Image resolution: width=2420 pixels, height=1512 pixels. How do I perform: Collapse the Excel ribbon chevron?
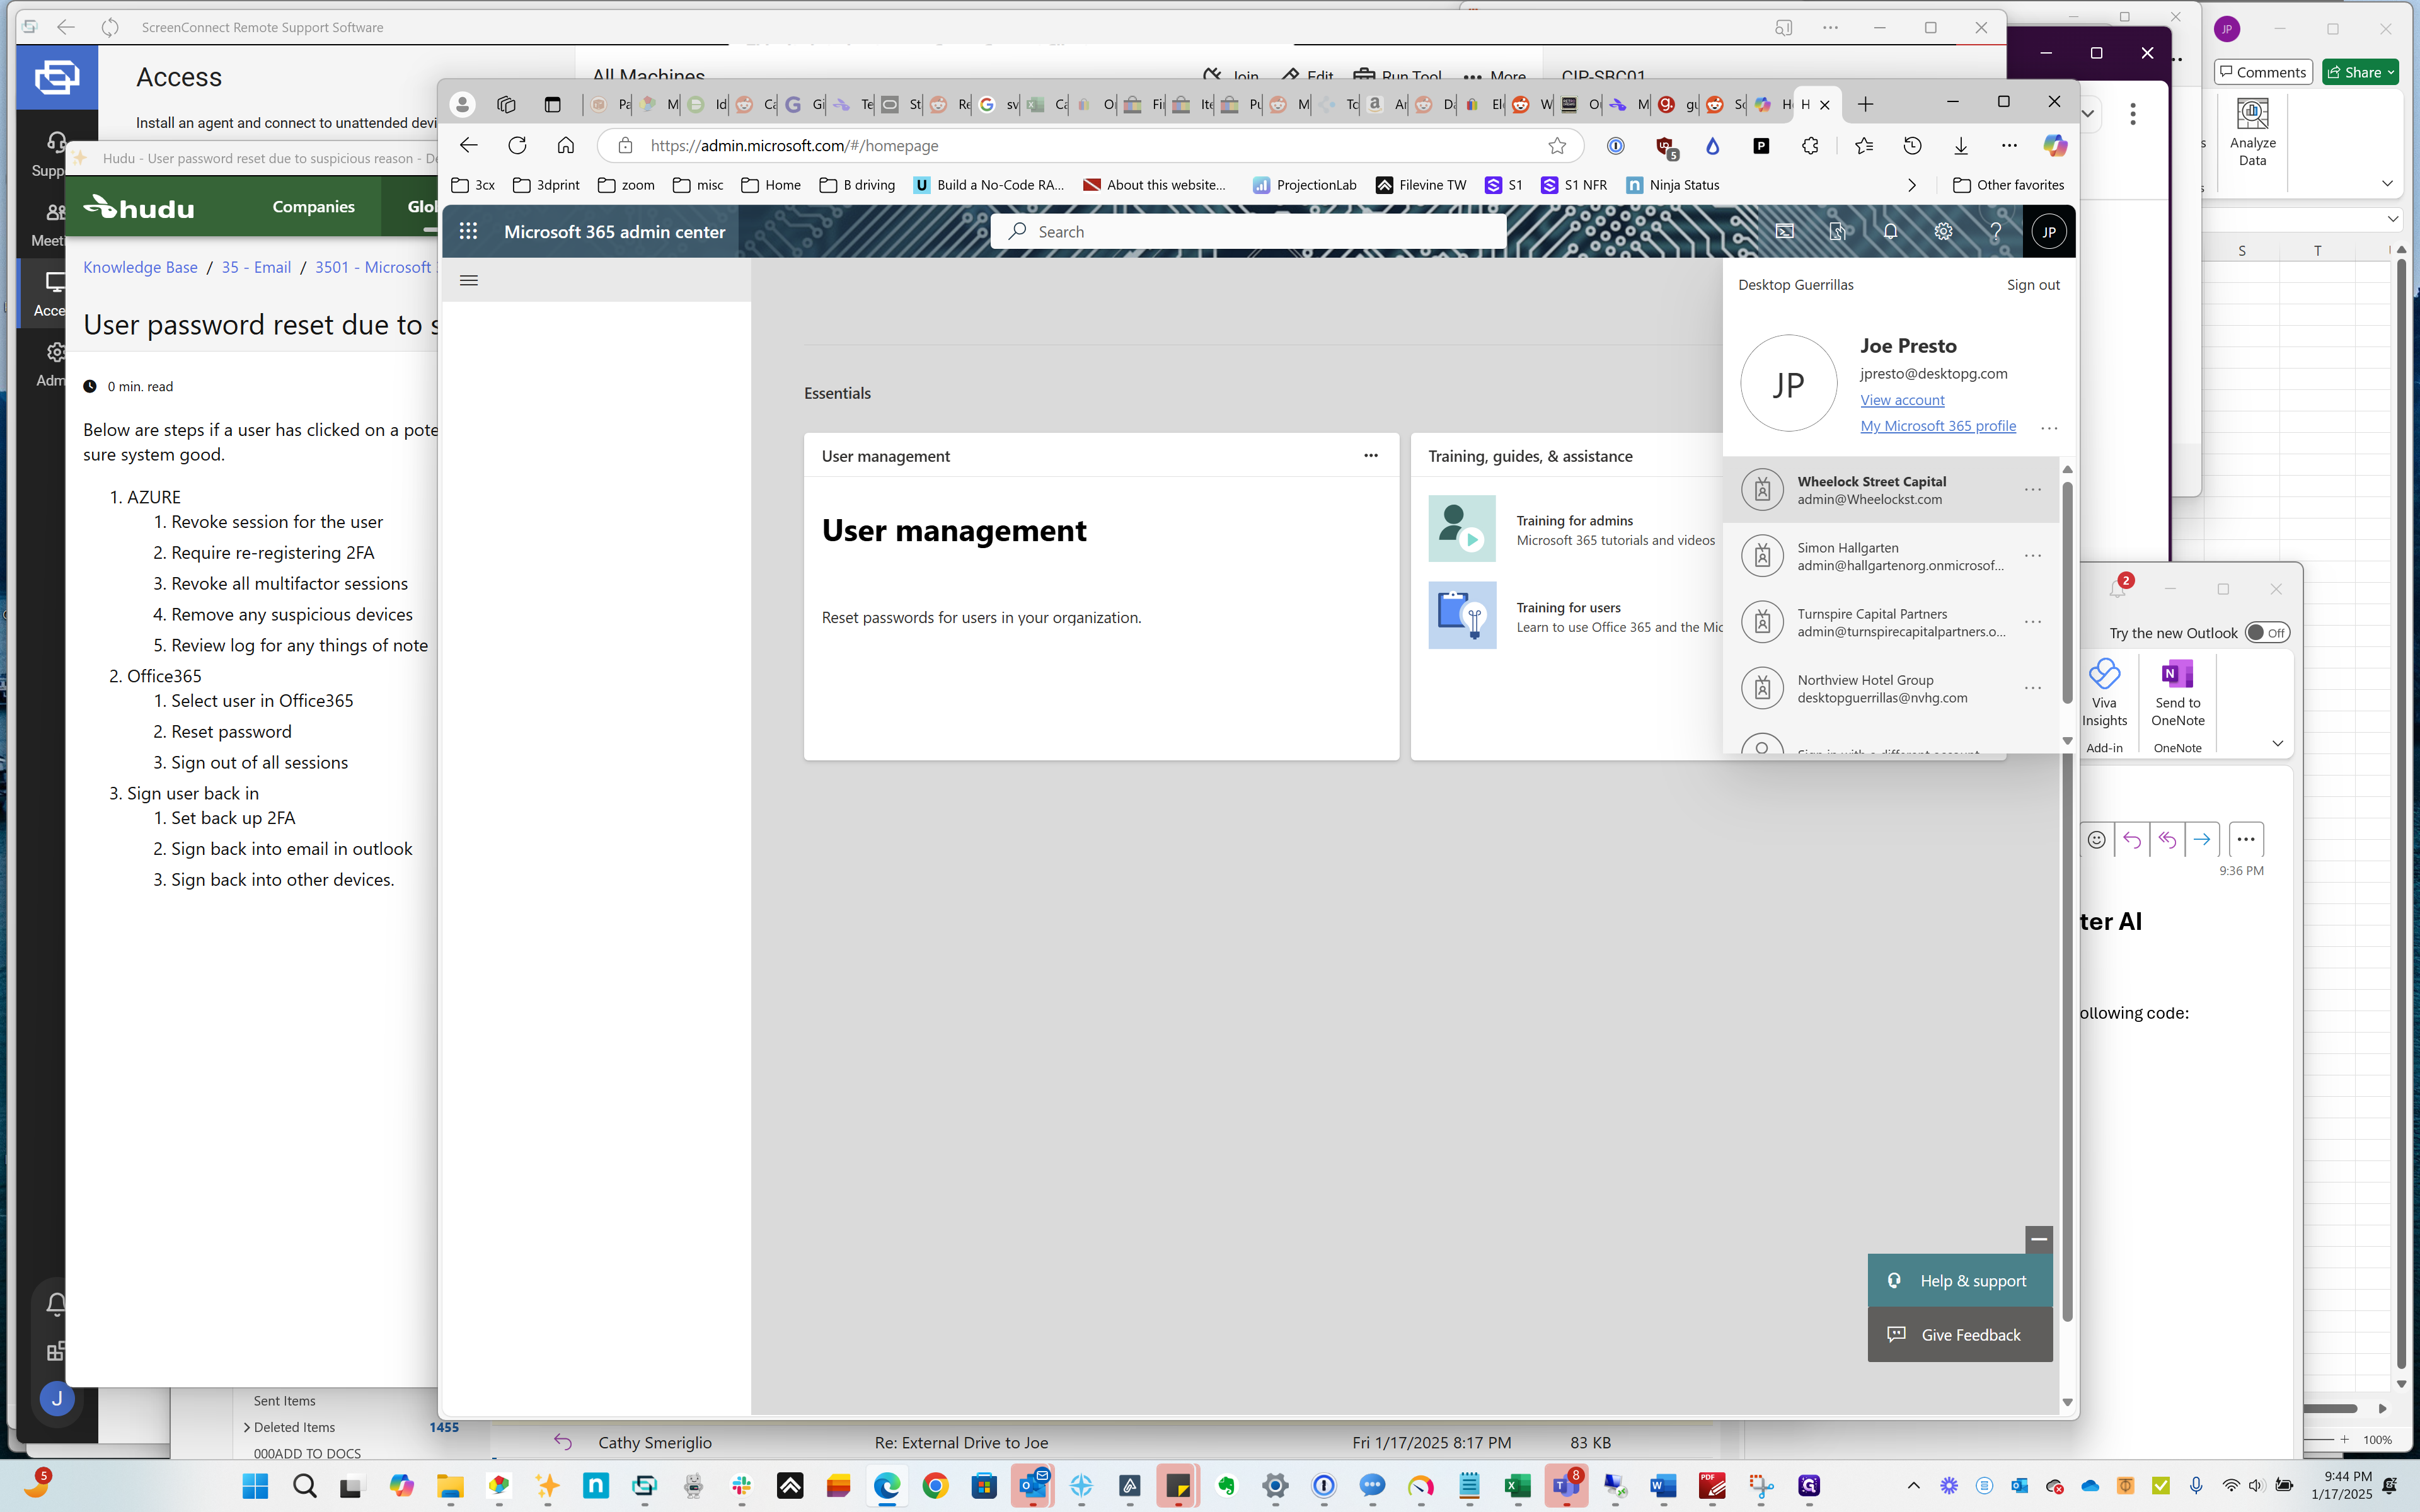[x=2387, y=183]
